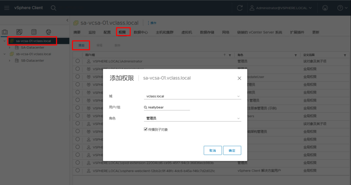Click the vSphere Client title
Viewport: 351px width, 185px height.
(x=28, y=8)
